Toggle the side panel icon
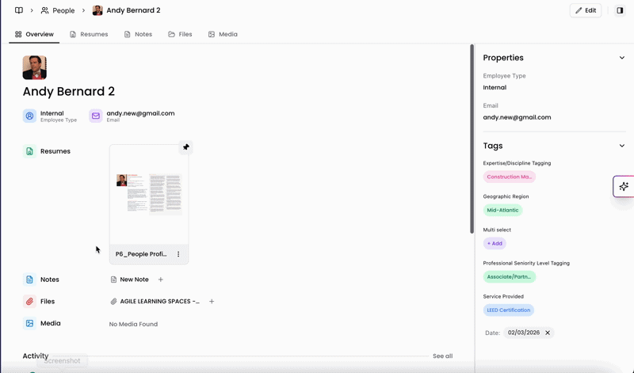634x373 pixels. [620, 10]
